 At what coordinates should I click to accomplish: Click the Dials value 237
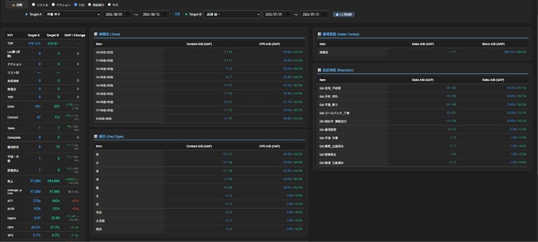56,106
